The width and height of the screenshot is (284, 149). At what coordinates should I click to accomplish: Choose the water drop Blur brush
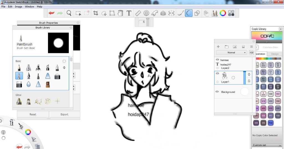29,84
